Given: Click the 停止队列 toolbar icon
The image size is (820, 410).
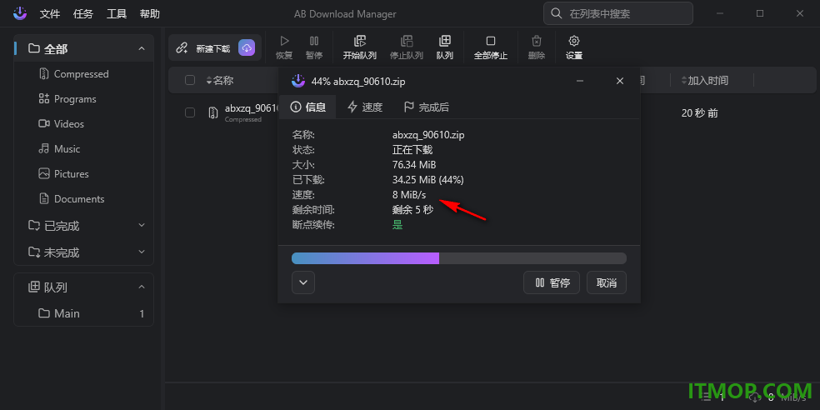Looking at the screenshot, I should point(407,47).
